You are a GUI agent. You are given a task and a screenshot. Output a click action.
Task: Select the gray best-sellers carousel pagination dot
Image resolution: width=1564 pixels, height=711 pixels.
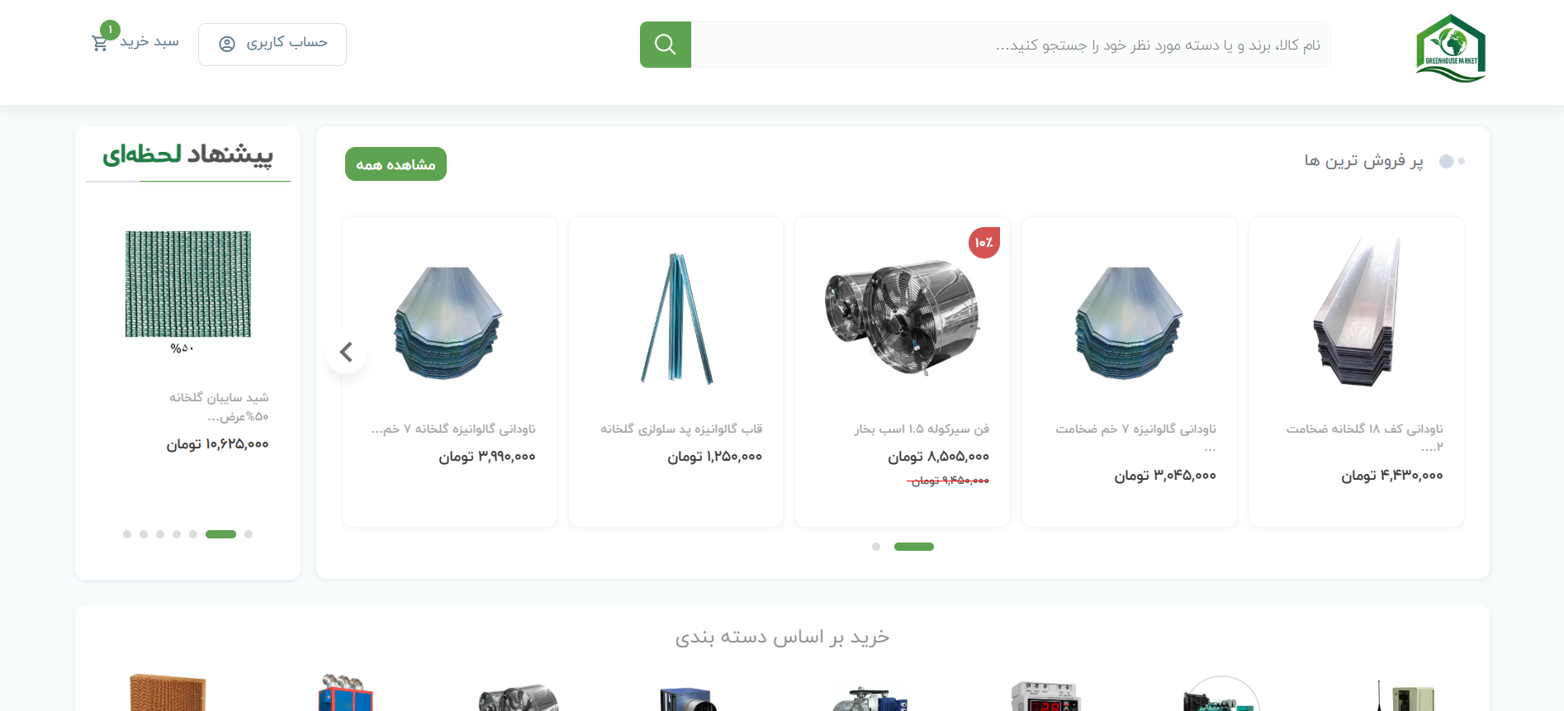(x=876, y=547)
